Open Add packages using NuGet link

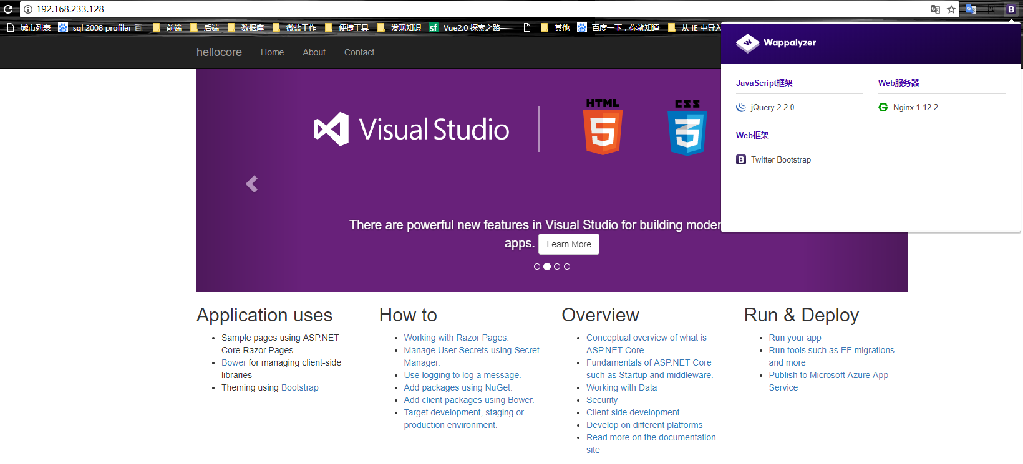458,387
